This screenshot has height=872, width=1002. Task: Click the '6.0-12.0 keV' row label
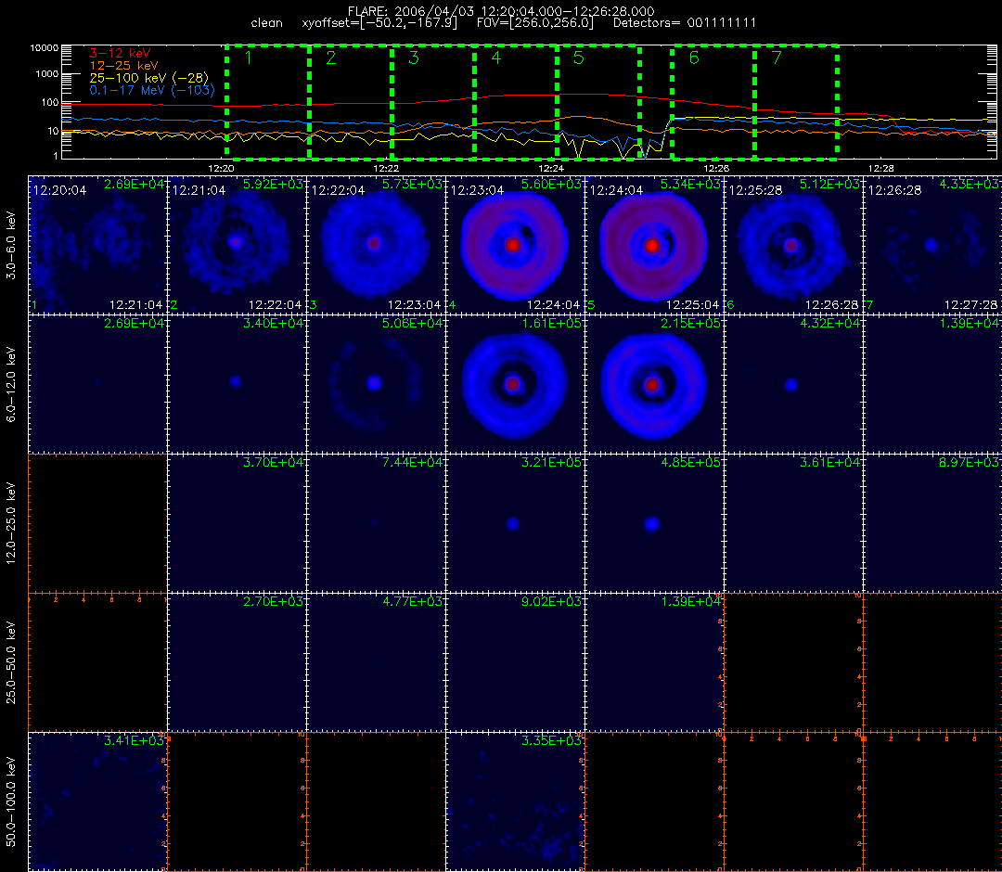coord(11,385)
